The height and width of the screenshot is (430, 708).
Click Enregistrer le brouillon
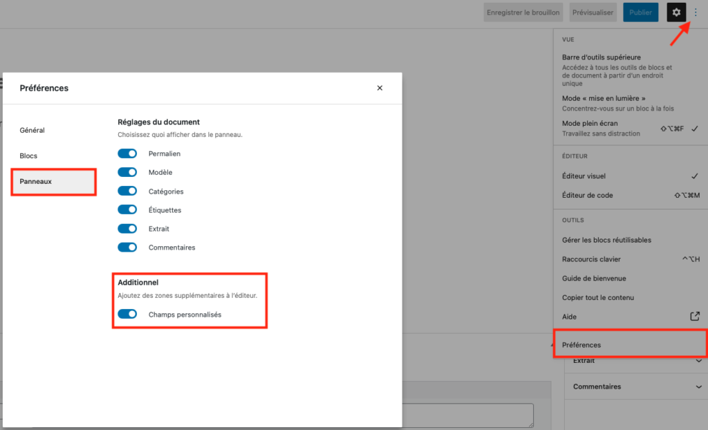point(523,12)
